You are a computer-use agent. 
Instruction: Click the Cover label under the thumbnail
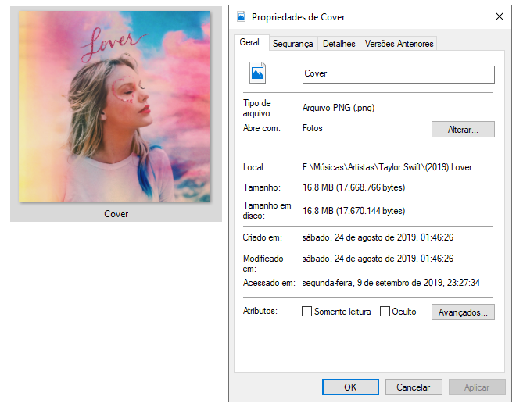point(116,214)
